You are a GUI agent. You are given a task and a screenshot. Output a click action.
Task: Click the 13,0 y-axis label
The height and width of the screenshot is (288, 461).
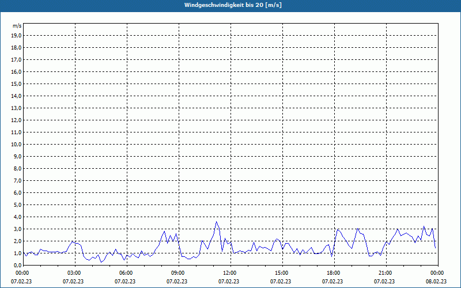pyautogui.click(x=16, y=108)
